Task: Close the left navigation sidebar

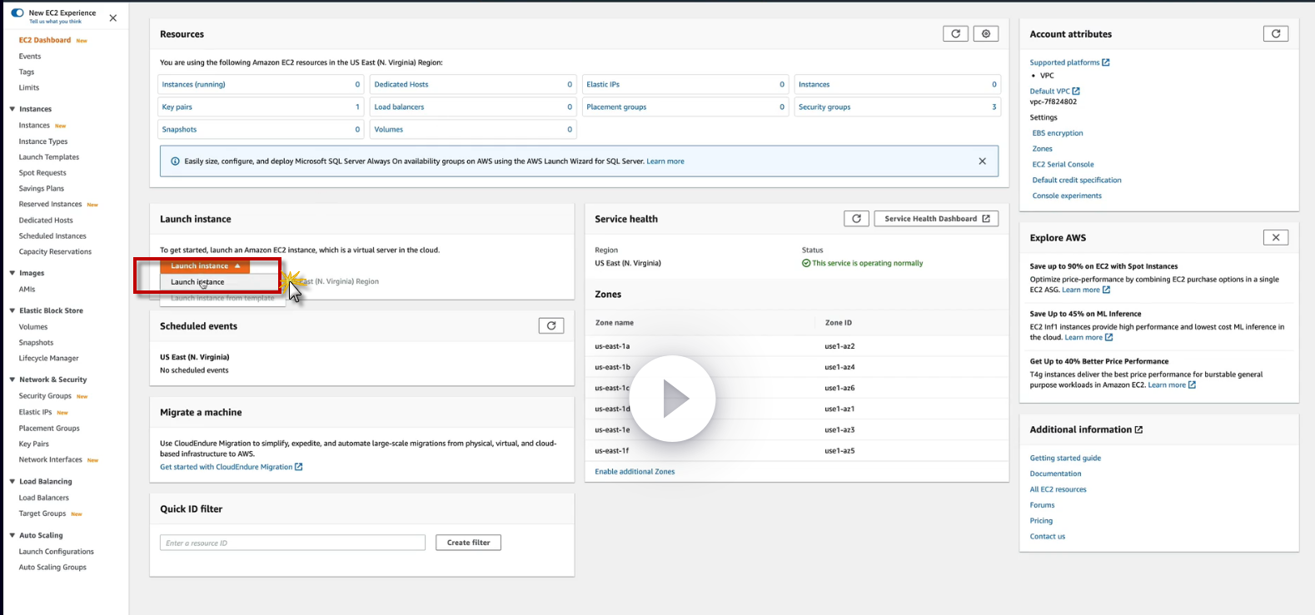Action: point(113,17)
